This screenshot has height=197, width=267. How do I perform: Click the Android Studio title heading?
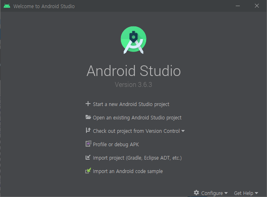133,71
